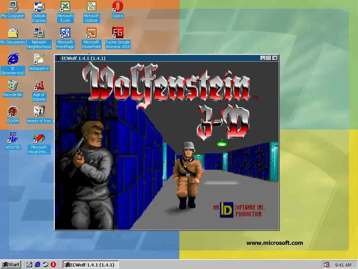Click the www.microsoft.com wallpaper text
Screen dimensions: 358x269
pos(275,243)
